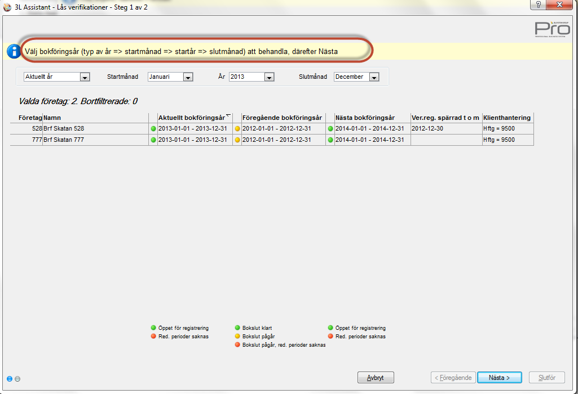Click the 3L Assistant title bar icon

click(7, 7)
